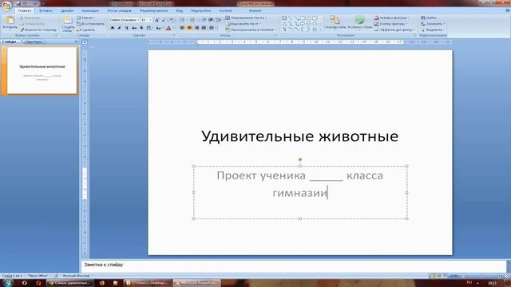
Task: Open the columns dropdown
Action: click(213, 28)
